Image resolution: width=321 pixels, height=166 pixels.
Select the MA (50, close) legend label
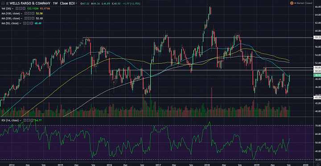(x=10, y=23)
